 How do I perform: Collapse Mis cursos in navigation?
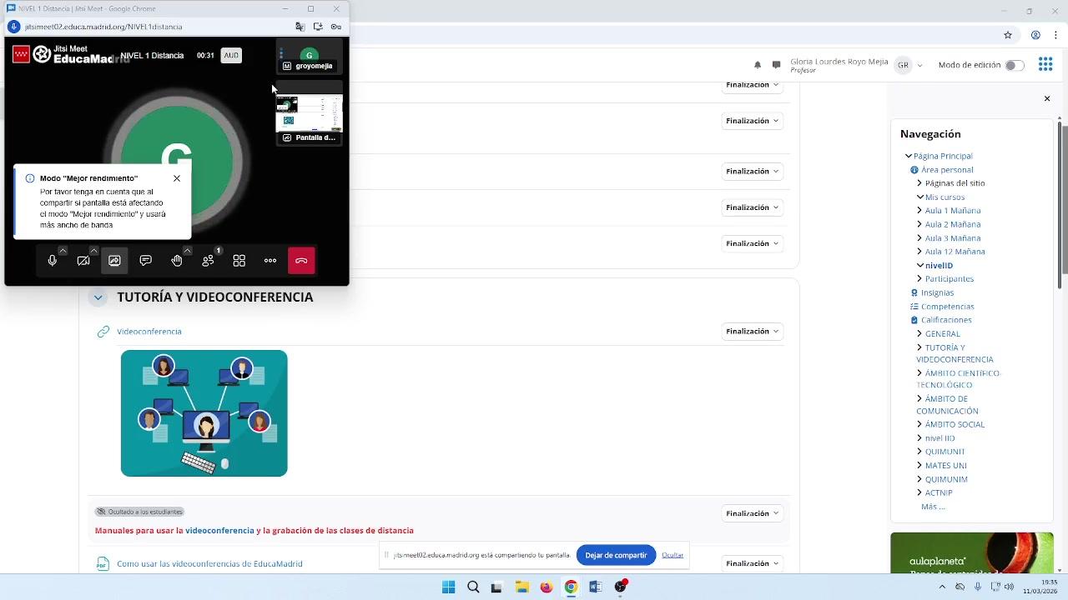point(919,197)
